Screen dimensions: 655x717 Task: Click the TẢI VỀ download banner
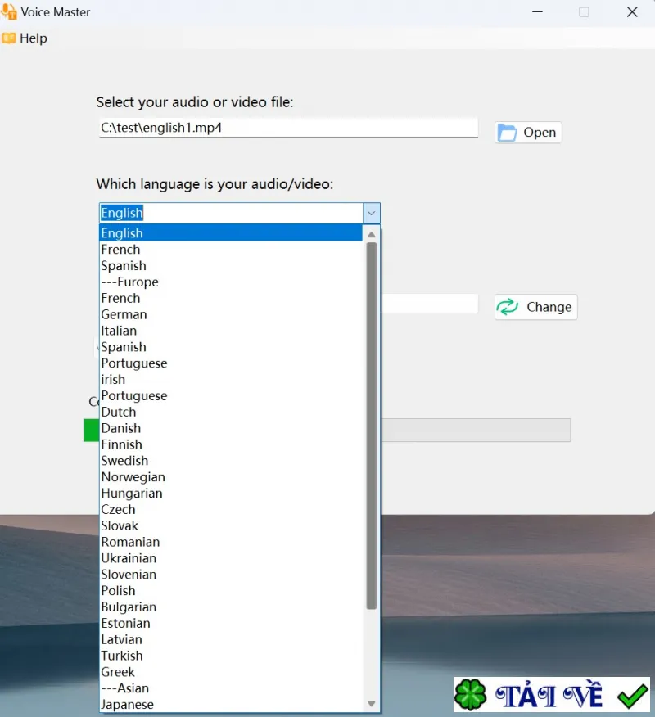552,695
